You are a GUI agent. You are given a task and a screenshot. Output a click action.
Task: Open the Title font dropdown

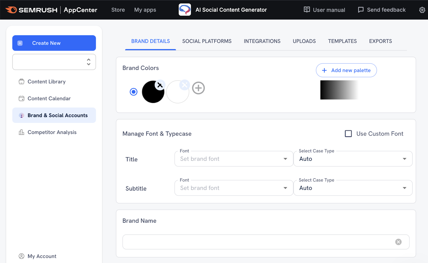coord(285,158)
